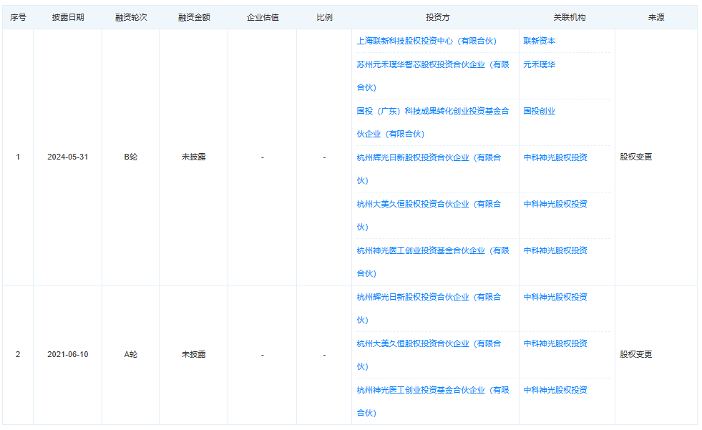Click 杭州大美久恒 investor in B轮 row
702x430 pixels.
[x=429, y=205]
